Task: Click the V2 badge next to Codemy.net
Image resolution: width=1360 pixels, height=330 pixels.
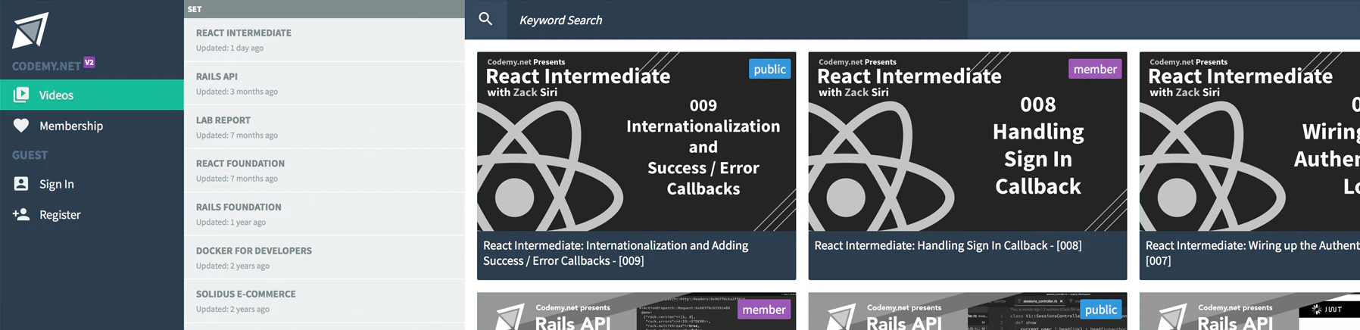Action: point(89,63)
